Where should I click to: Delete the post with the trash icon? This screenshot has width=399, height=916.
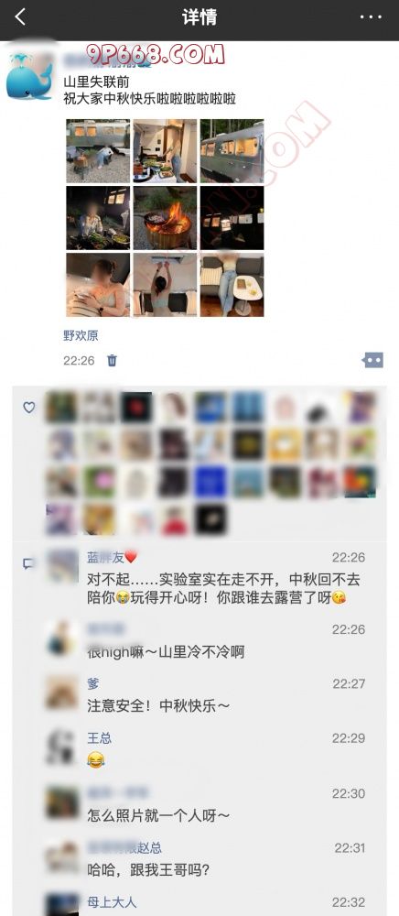click(112, 360)
